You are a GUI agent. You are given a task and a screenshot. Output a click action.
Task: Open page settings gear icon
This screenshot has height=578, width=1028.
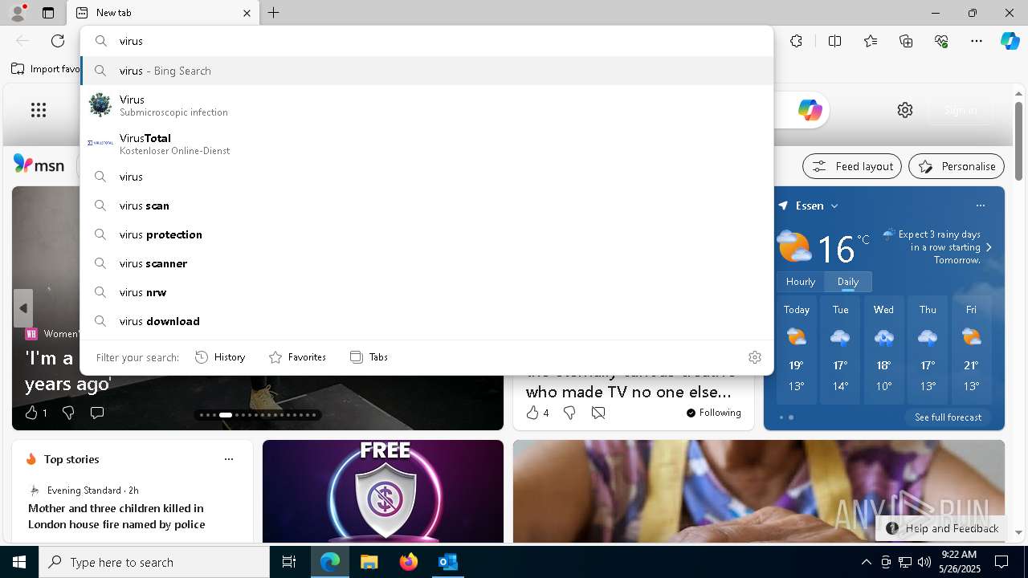pos(905,110)
